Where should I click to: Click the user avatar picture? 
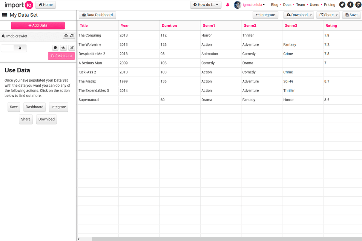[237, 5]
